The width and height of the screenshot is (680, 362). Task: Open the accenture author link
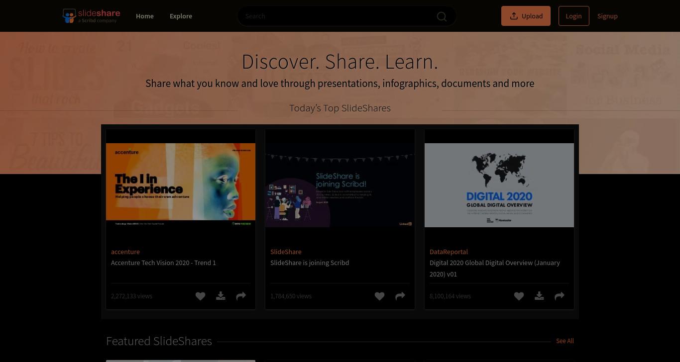[x=125, y=252]
